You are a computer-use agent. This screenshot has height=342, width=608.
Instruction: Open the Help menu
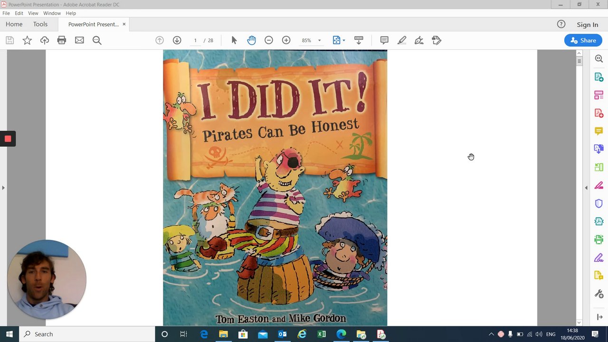[x=71, y=13]
